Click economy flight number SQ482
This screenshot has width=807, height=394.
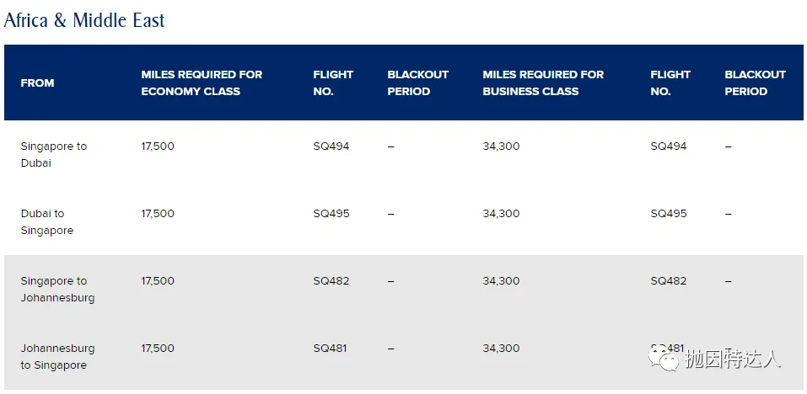(331, 280)
